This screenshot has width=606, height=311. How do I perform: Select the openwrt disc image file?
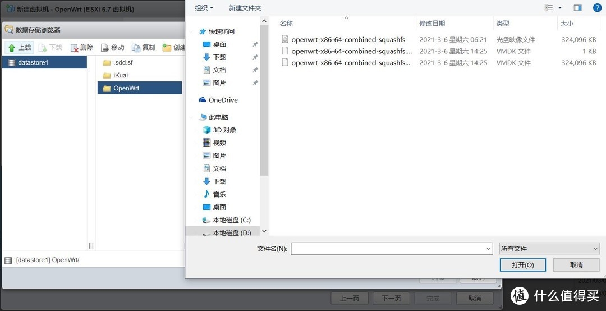click(438, 39)
